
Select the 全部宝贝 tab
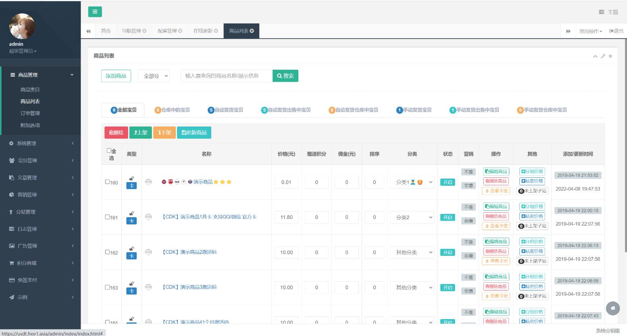click(x=123, y=110)
